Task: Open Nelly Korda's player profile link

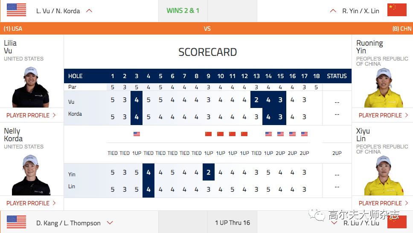Action: (x=31, y=203)
